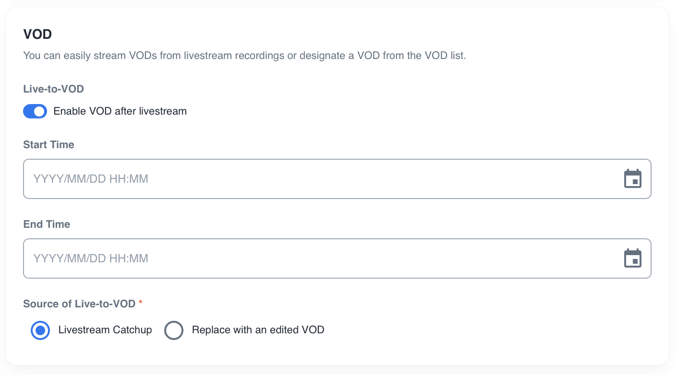The height and width of the screenshot is (375, 677).
Task: Toggle the Enable VOD after livestream switch
Action: [35, 111]
